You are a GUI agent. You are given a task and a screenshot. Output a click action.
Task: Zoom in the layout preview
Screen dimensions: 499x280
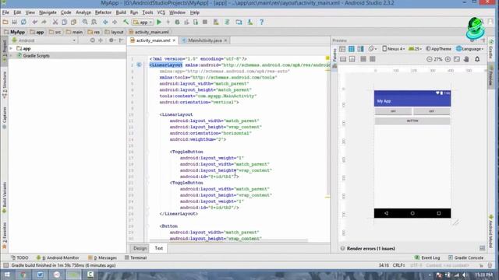click(448, 59)
